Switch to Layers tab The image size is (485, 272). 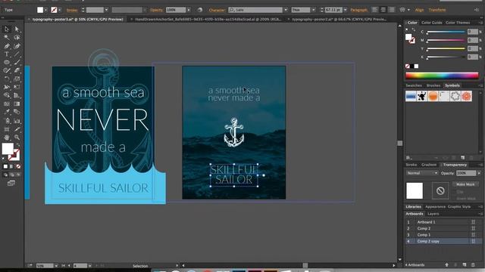(x=433, y=214)
